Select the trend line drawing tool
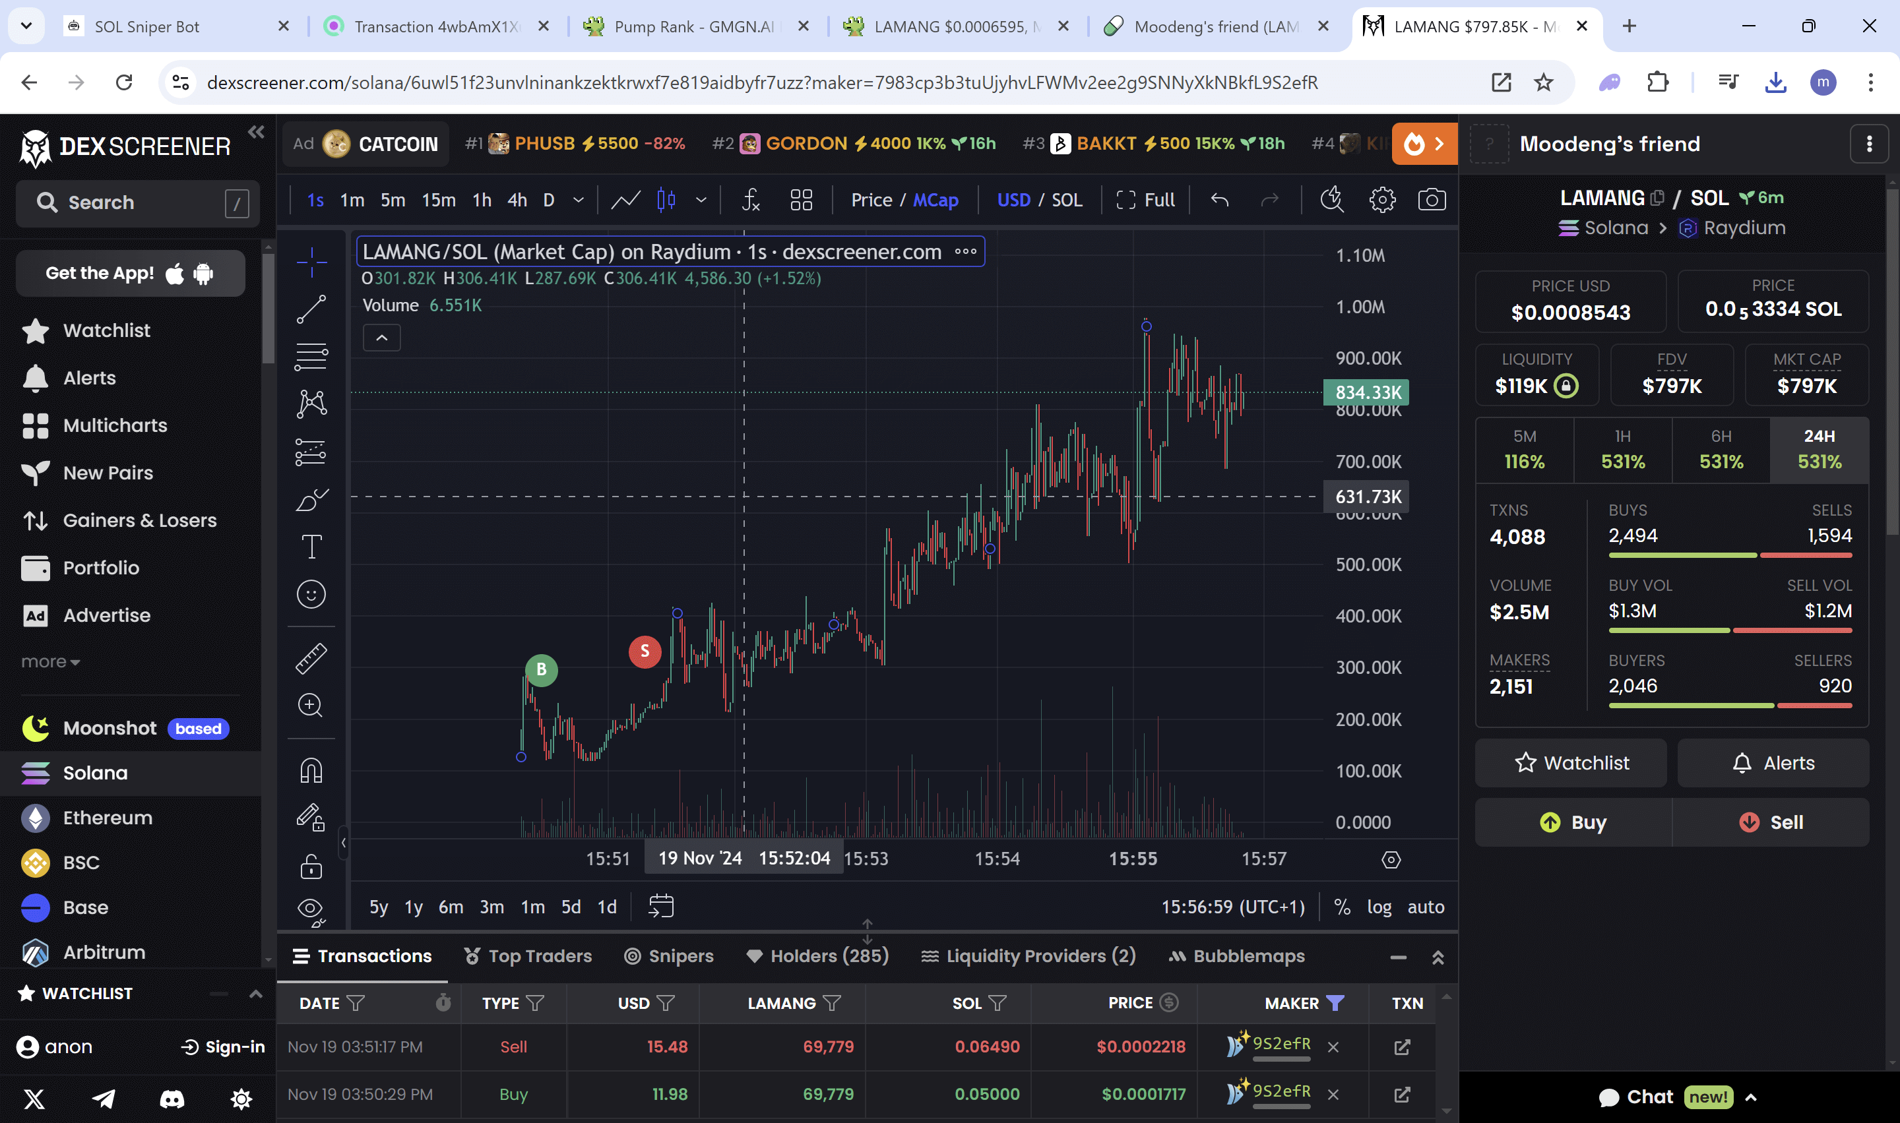Viewport: 1900px width, 1123px height. [x=311, y=309]
